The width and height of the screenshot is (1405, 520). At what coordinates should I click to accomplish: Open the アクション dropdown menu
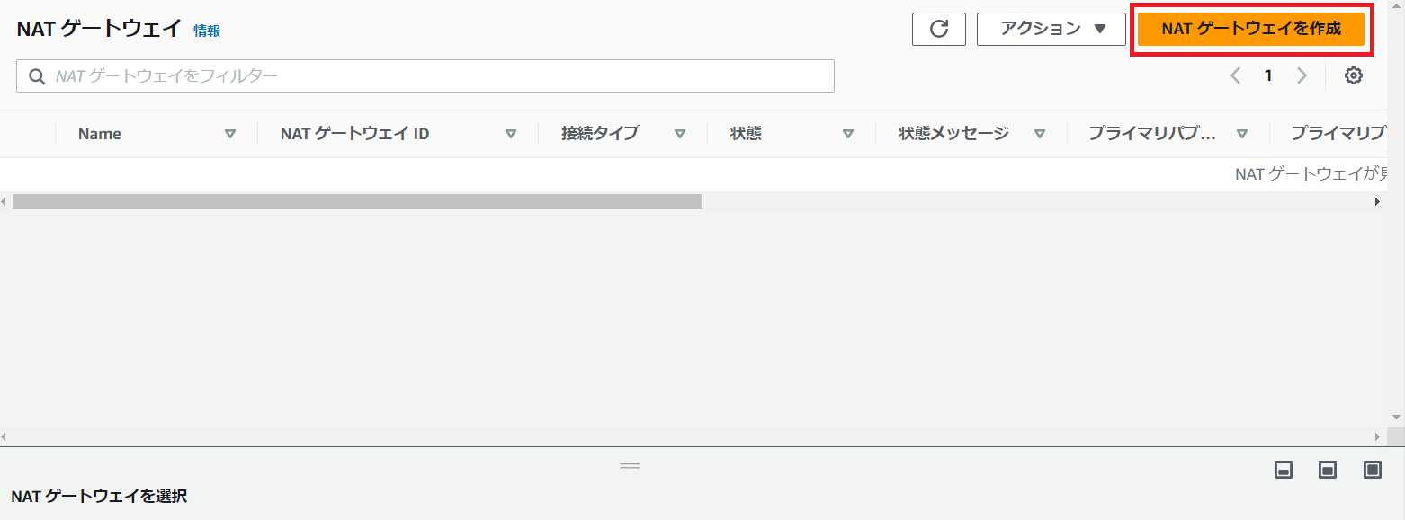(x=1051, y=29)
